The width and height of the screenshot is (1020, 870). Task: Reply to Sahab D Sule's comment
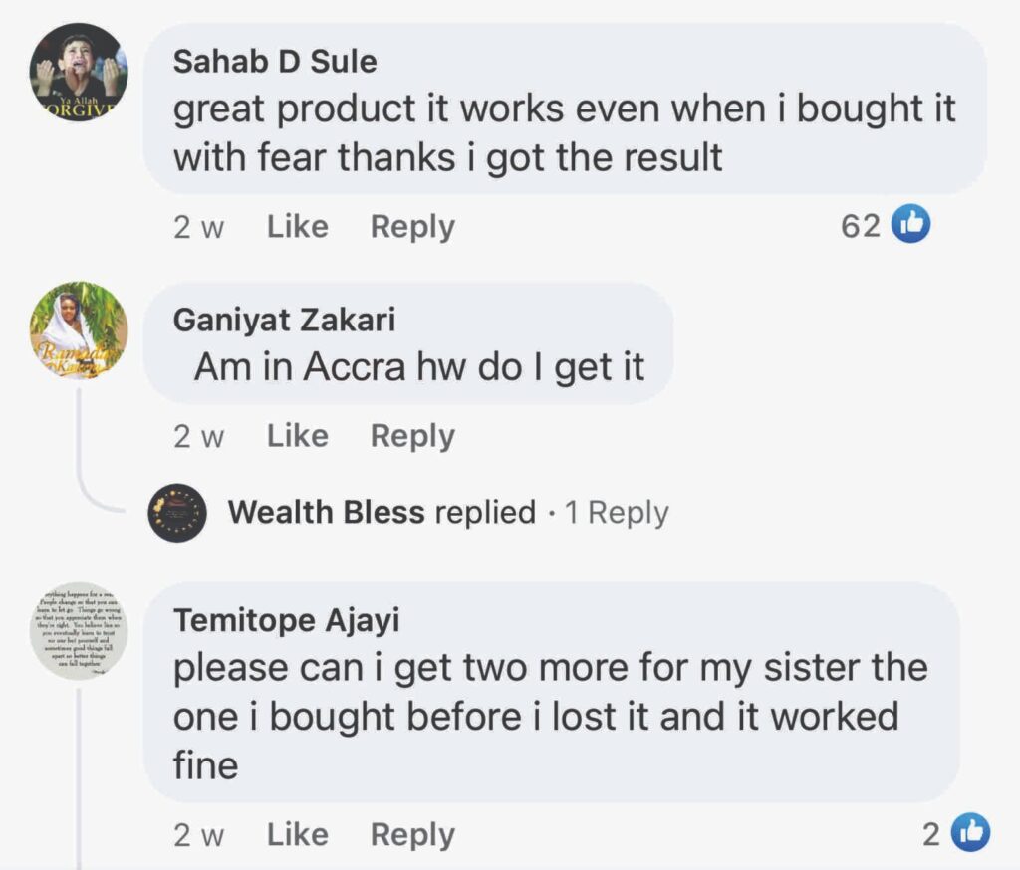(412, 227)
